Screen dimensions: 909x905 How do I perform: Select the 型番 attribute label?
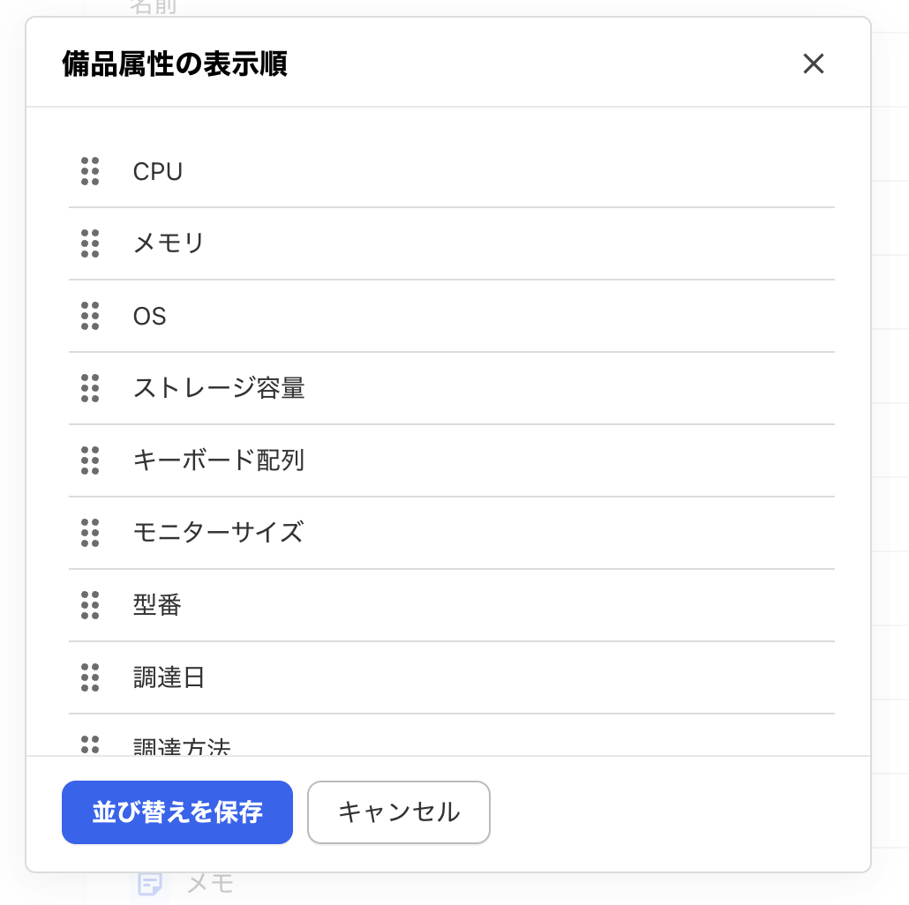click(157, 605)
